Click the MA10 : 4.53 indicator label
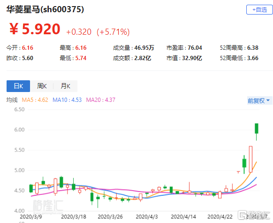 [67, 100]
